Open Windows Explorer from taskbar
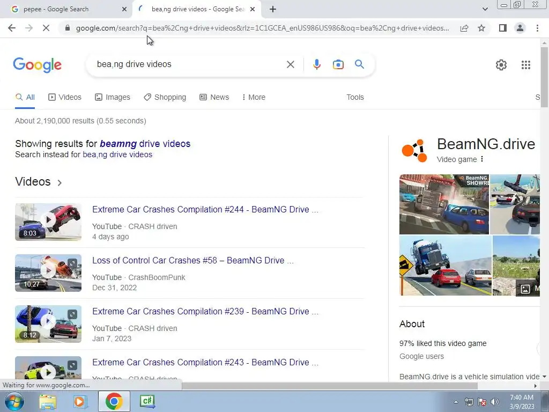This screenshot has height=412, width=549. pos(48,401)
